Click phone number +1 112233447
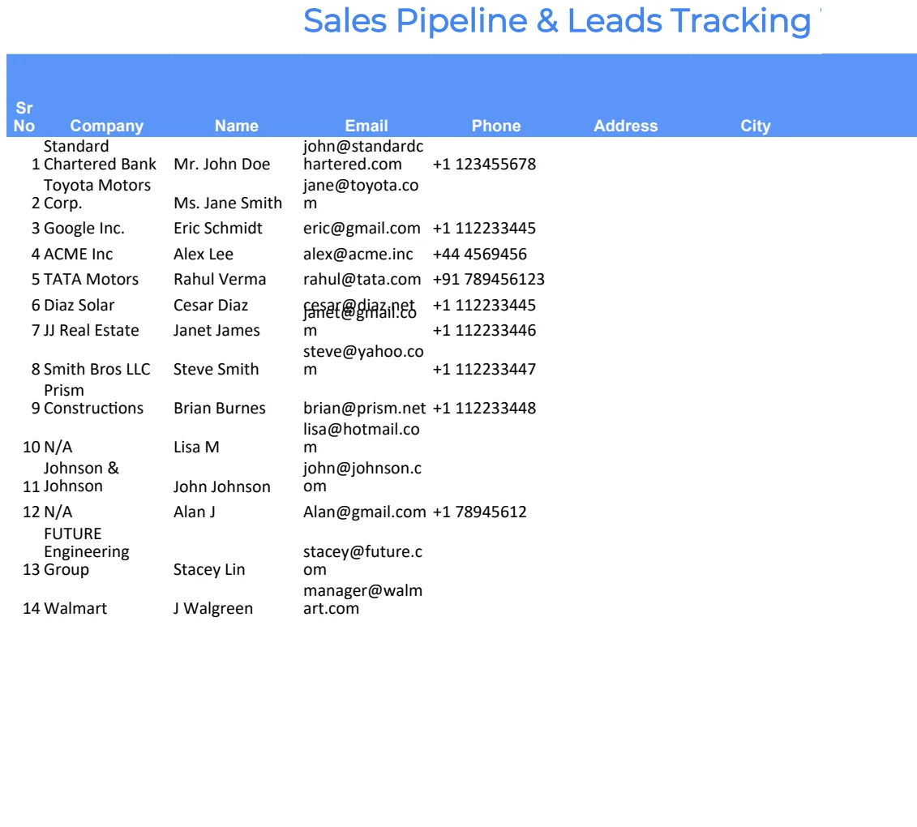 pos(484,369)
